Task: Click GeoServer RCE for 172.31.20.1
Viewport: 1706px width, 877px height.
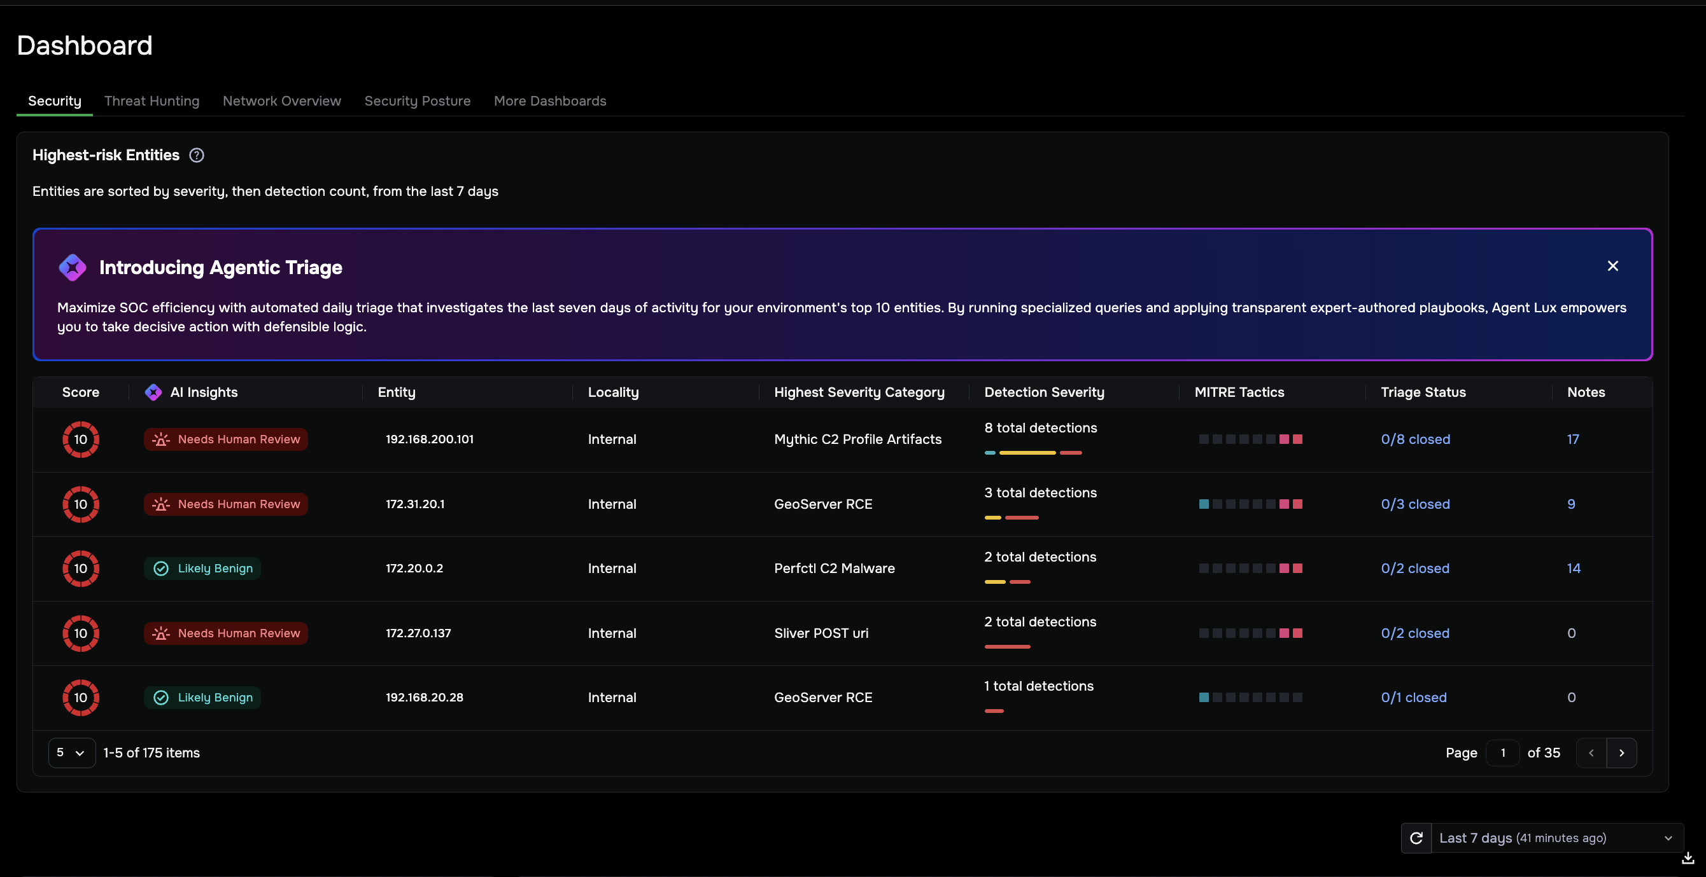Action: (823, 504)
